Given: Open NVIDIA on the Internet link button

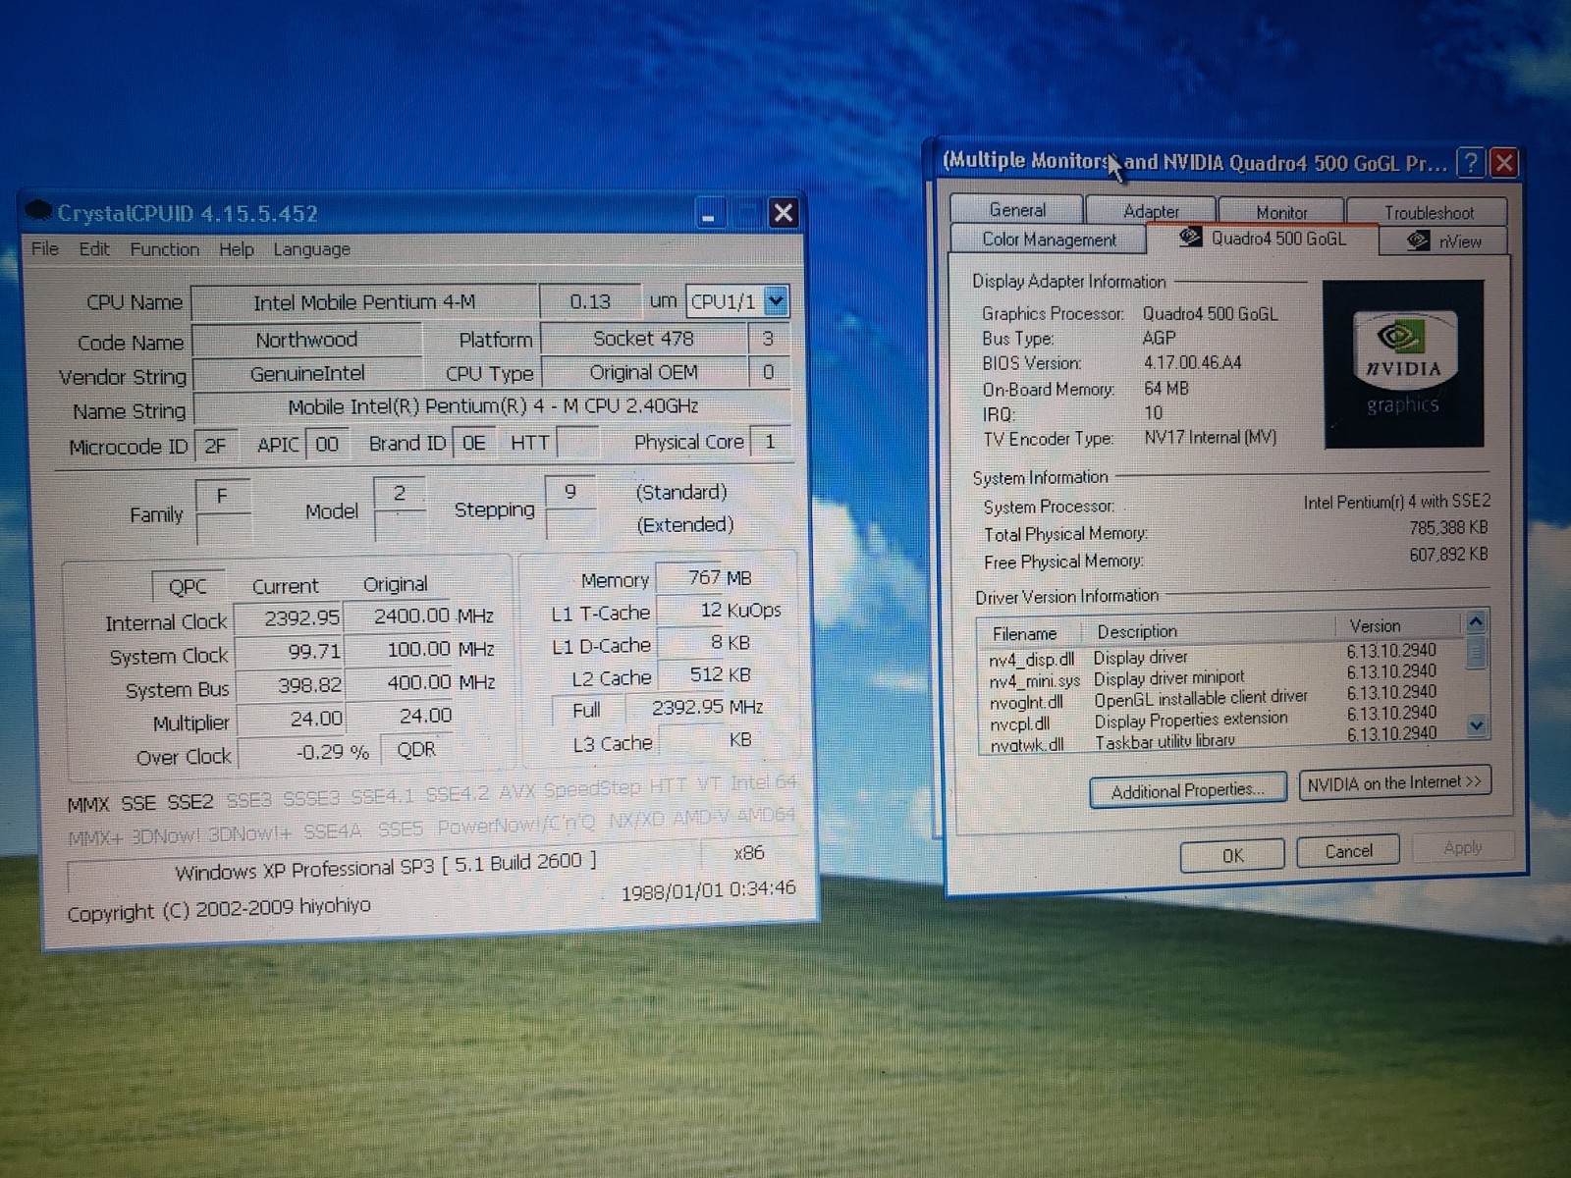Looking at the screenshot, I should (x=1394, y=783).
